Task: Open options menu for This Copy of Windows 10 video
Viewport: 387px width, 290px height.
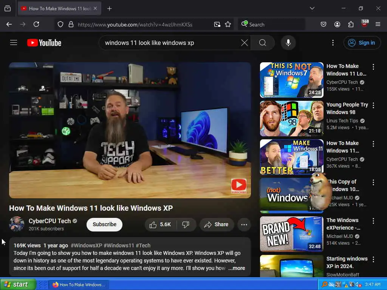Action: pyautogui.click(x=373, y=182)
